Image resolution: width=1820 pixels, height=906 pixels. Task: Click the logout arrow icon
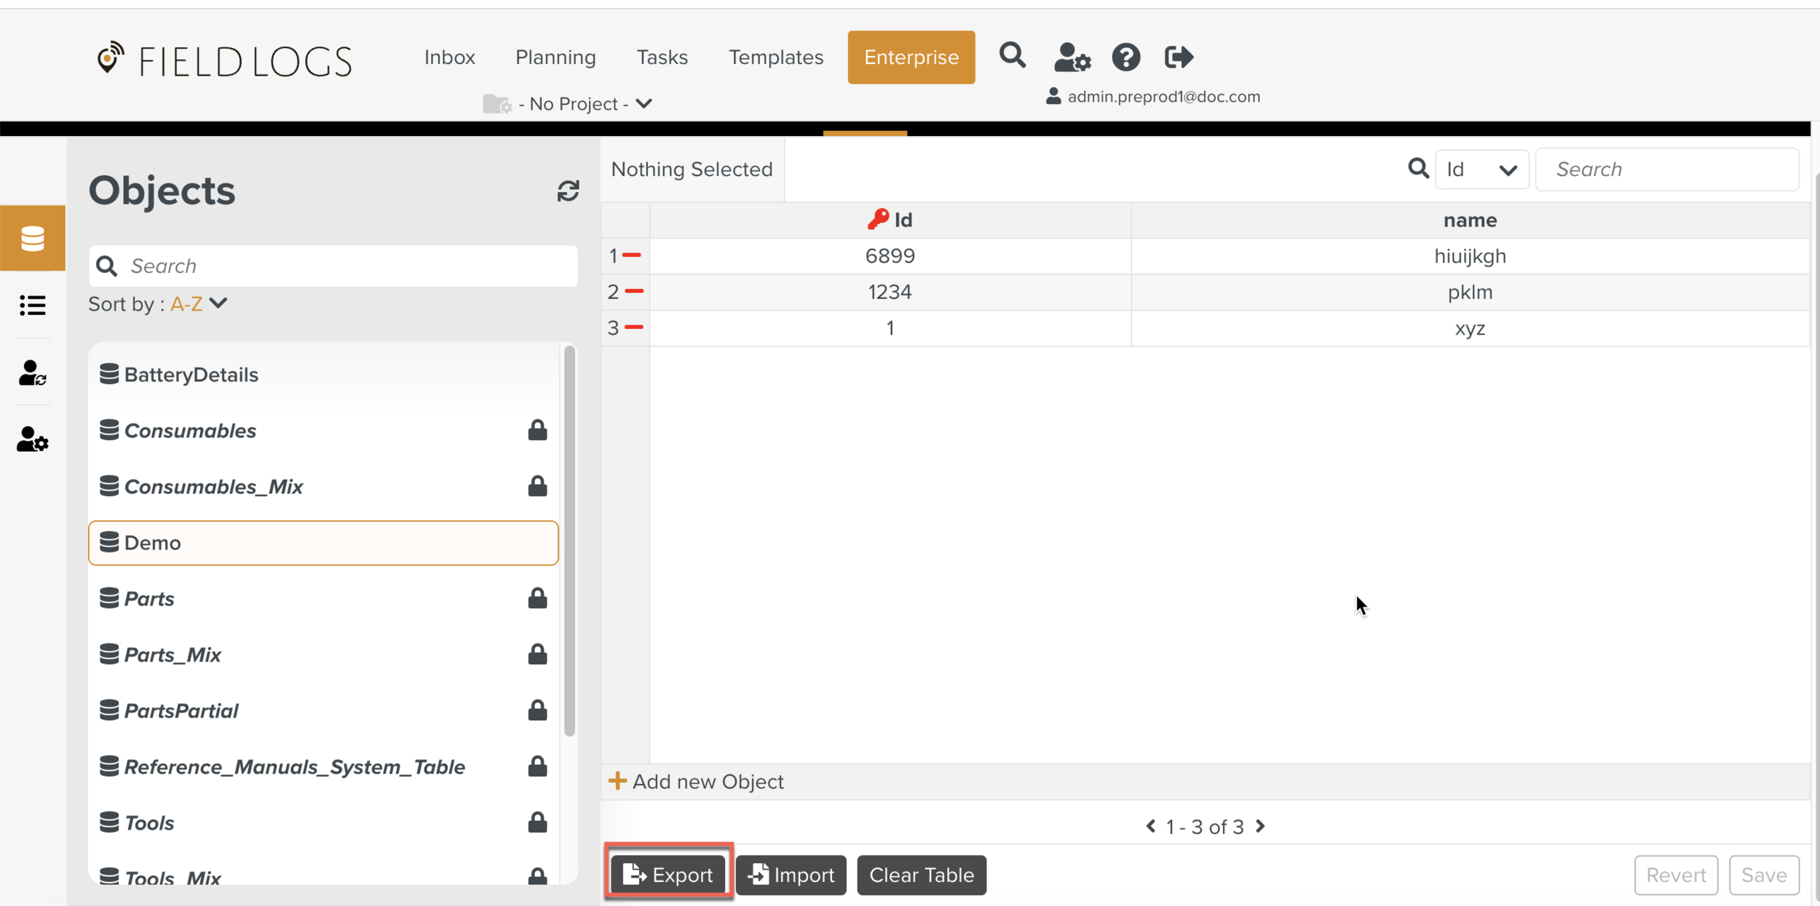(x=1178, y=57)
